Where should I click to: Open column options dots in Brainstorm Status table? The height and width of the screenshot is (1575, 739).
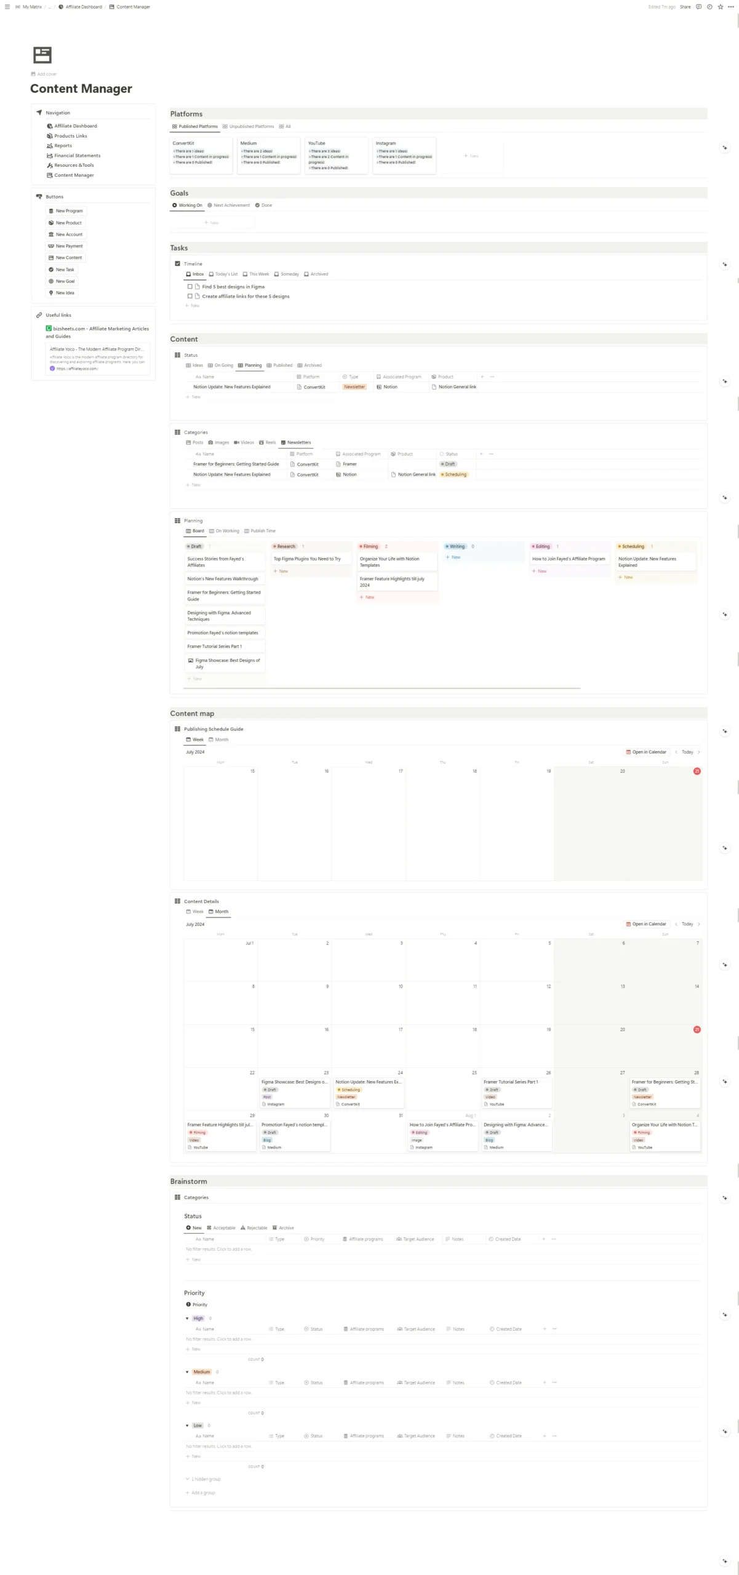click(554, 1239)
